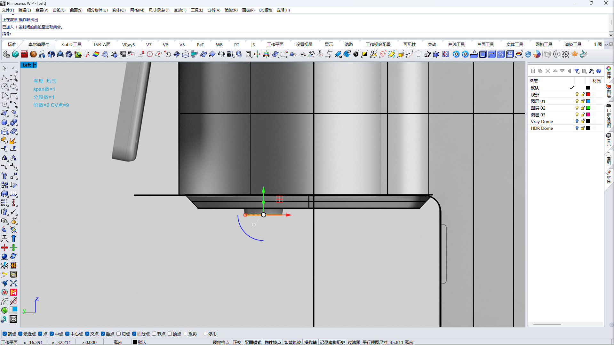
Task: Open the 实体(O) menu
Action: pyautogui.click(x=119, y=10)
